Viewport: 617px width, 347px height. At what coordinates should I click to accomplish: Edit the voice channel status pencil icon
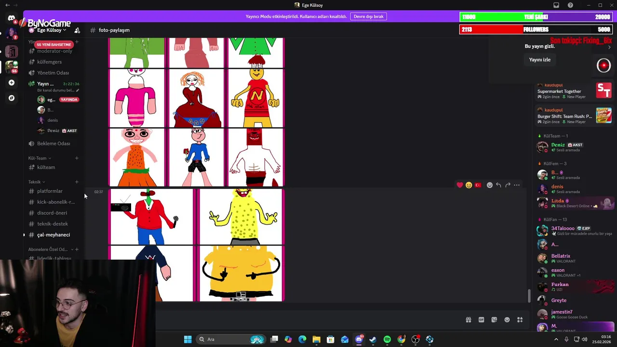click(77, 90)
